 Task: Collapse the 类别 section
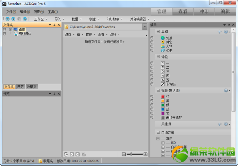click(x=158, y=32)
